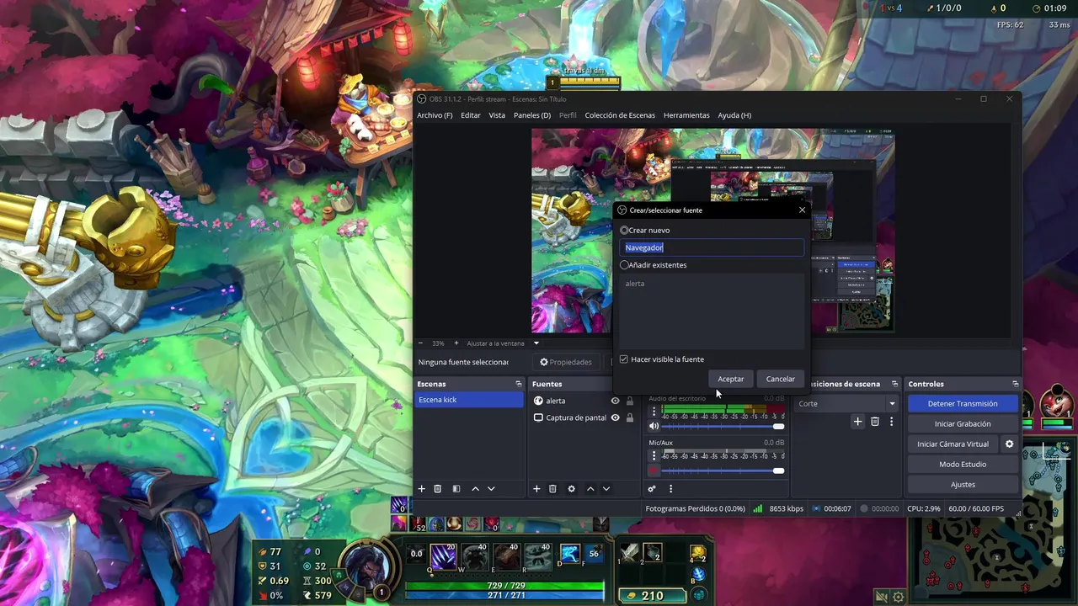Move scene down with Escenas down arrow
This screenshot has width=1078, height=606.
[491, 489]
